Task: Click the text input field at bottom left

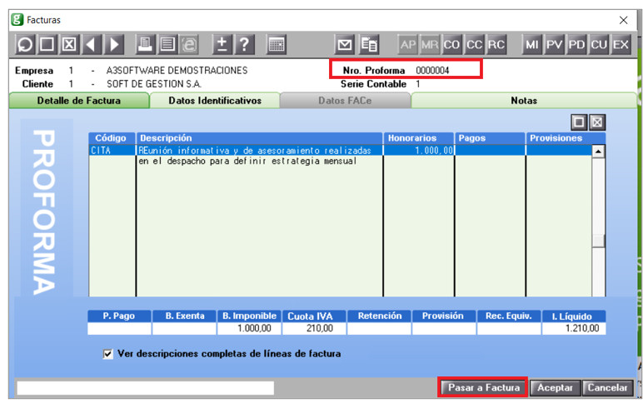Action: [145, 388]
